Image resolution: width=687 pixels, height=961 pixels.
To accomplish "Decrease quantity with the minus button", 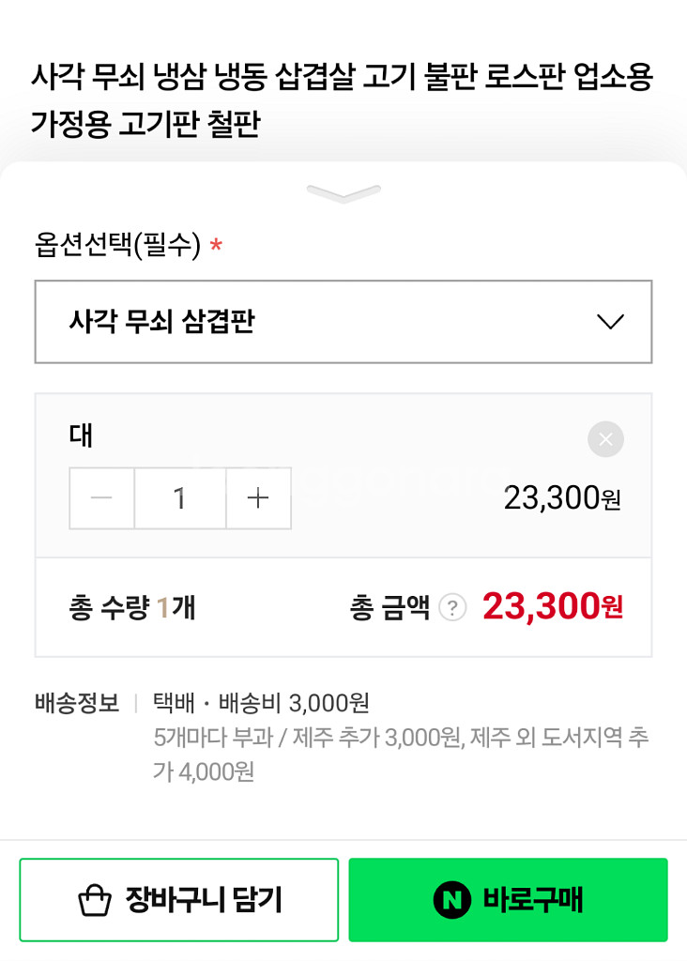I will 101,498.
